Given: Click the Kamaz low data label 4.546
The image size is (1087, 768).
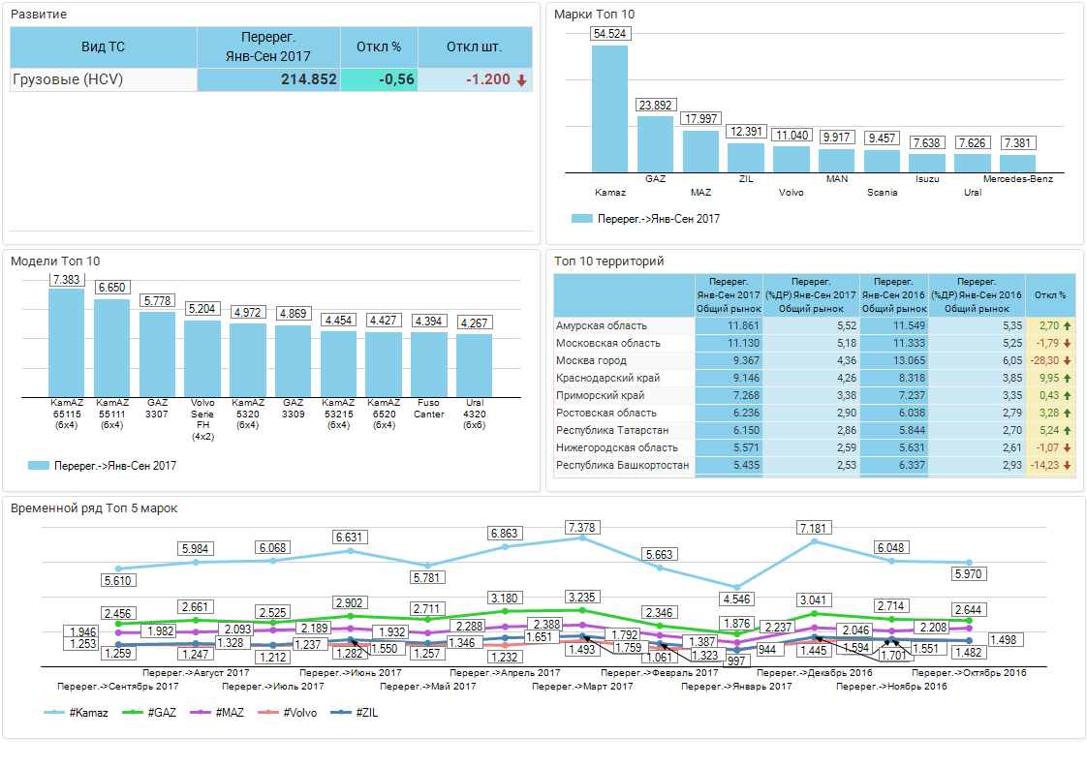Looking at the screenshot, I should coord(737,599).
